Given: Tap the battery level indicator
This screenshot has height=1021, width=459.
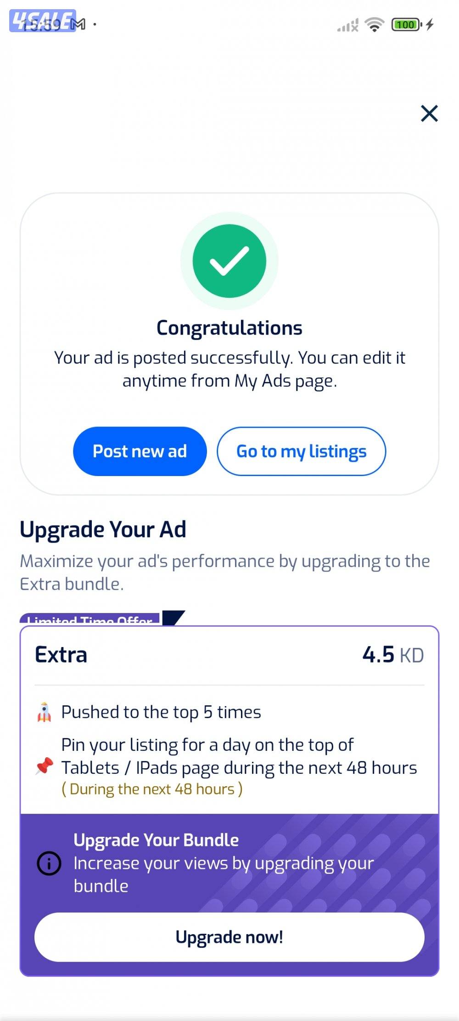Looking at the screenshot, I should [x=406, y=24].
